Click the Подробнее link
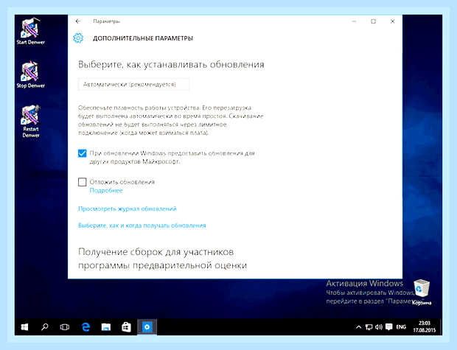This screenshot has width=457, height=350. 106,191
